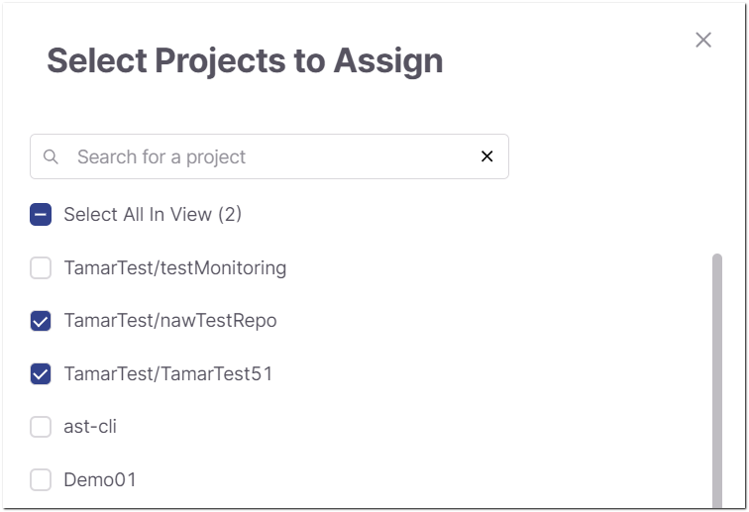Uncheck the TamarTest/nawTestRepo checkbox
Screen dimensions: 749x512
click(41, 321)
